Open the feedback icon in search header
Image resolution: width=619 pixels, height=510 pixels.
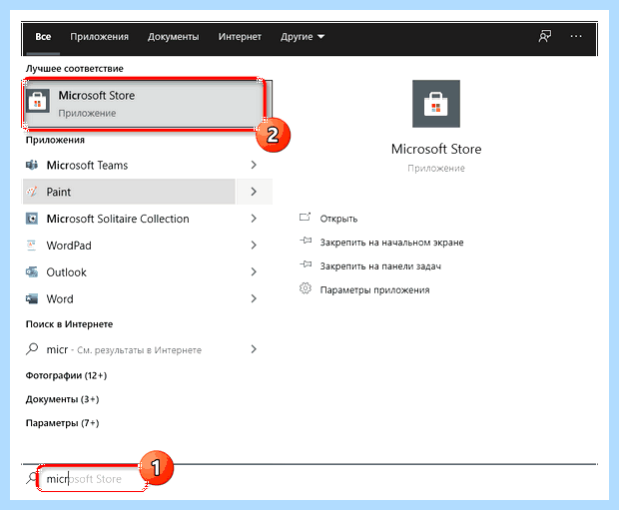[x=545, y=36]
